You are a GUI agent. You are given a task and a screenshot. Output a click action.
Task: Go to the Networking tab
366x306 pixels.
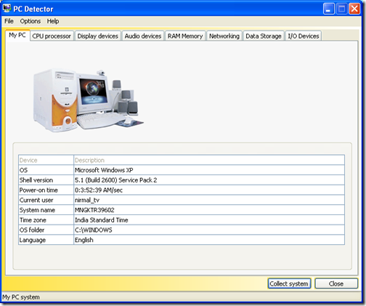click(x=224, y=36)
